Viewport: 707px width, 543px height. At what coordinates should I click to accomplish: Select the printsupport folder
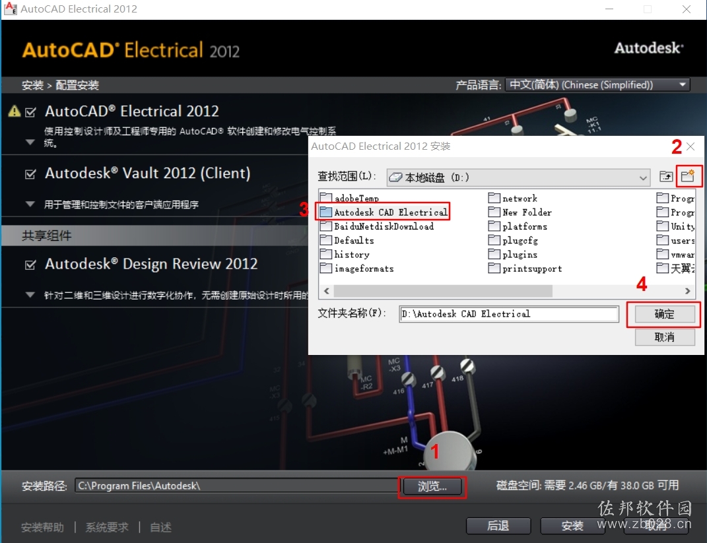coord(525,268)
